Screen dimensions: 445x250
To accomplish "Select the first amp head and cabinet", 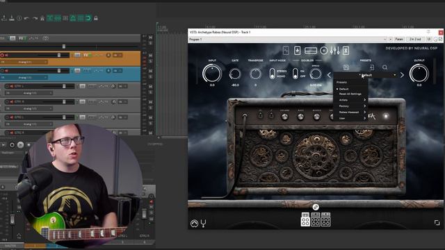I will [x=305, y=219].
